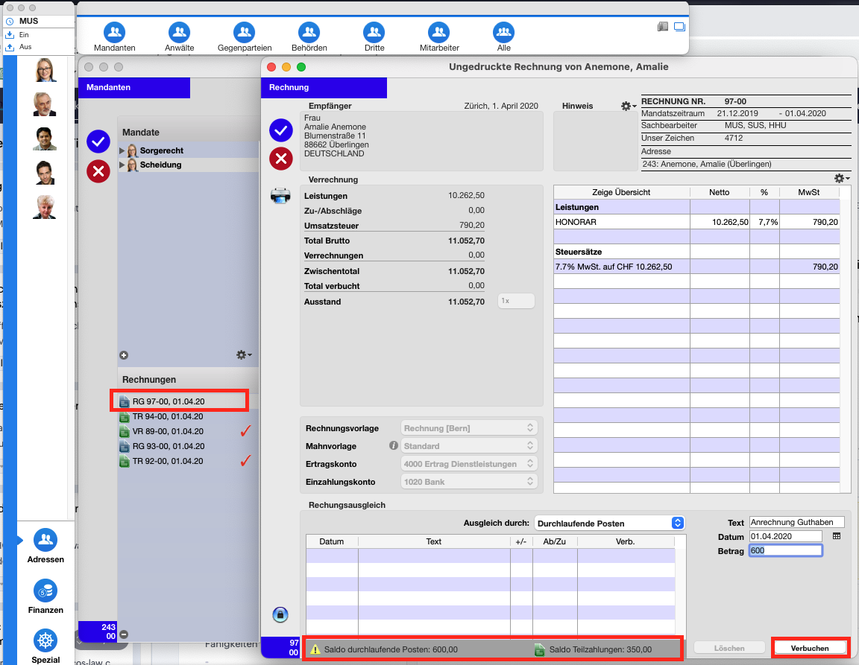Switch to the Rechnung tab

(x=324, y=88)
